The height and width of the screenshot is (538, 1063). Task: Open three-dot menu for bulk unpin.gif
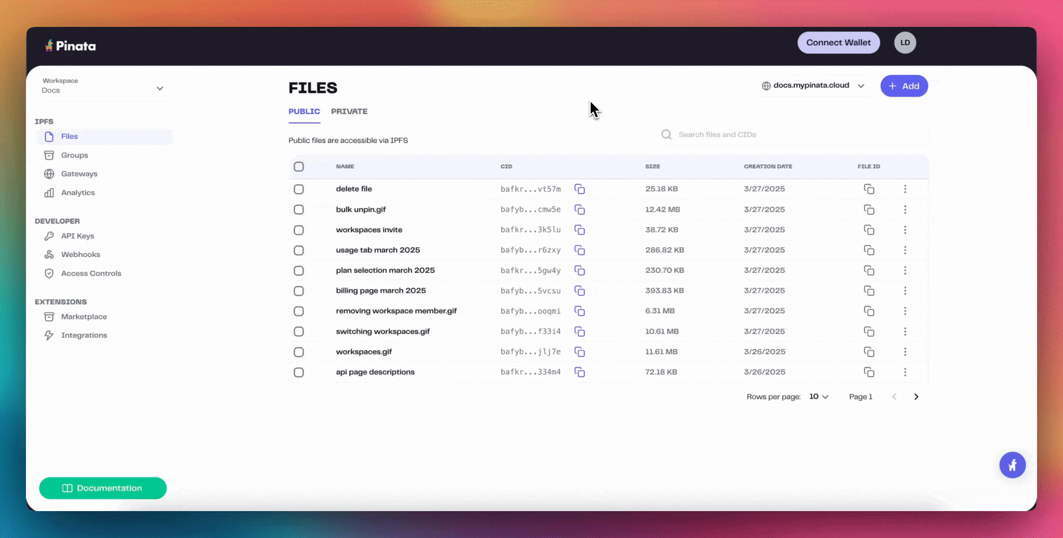(x=905, y=210)
